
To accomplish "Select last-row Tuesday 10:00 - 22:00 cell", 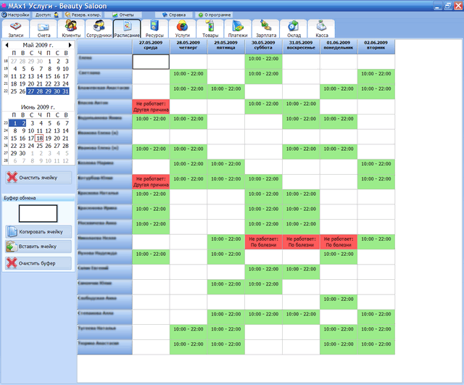I will [x=376, y=347].
